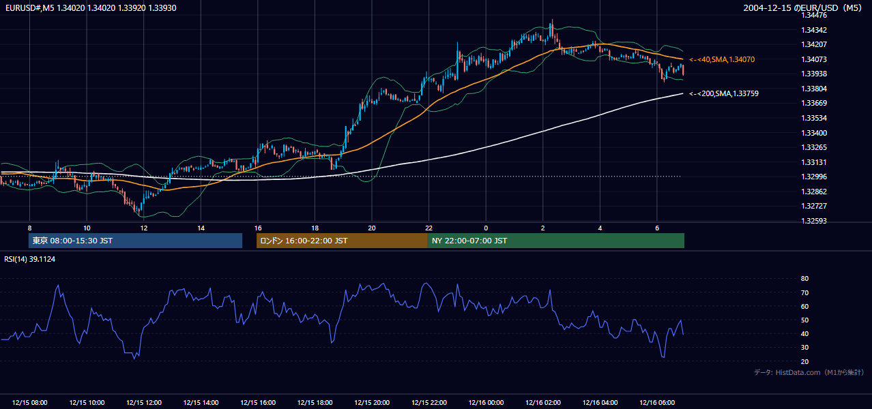872x409 pixels.
Task: Click the 12/15 14:00 time label
Action: click(x=201, y=403)
